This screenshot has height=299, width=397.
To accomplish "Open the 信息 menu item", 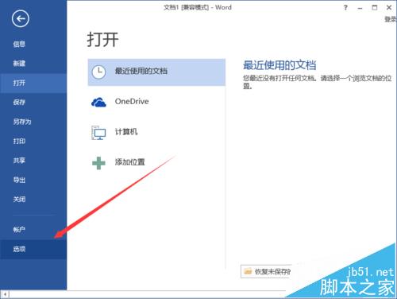I will coord(19,44).
